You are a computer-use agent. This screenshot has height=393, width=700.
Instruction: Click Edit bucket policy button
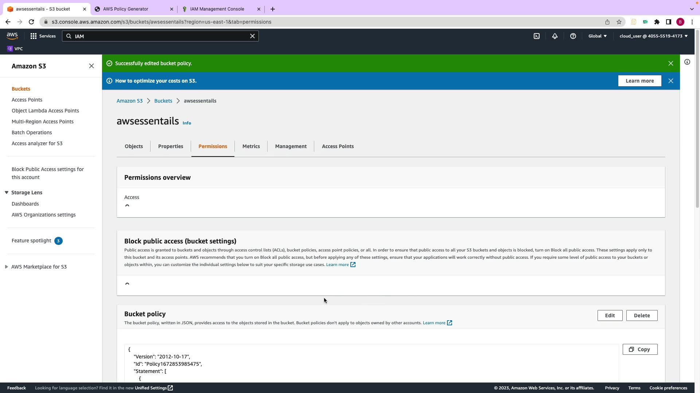[x=610, y=315]
